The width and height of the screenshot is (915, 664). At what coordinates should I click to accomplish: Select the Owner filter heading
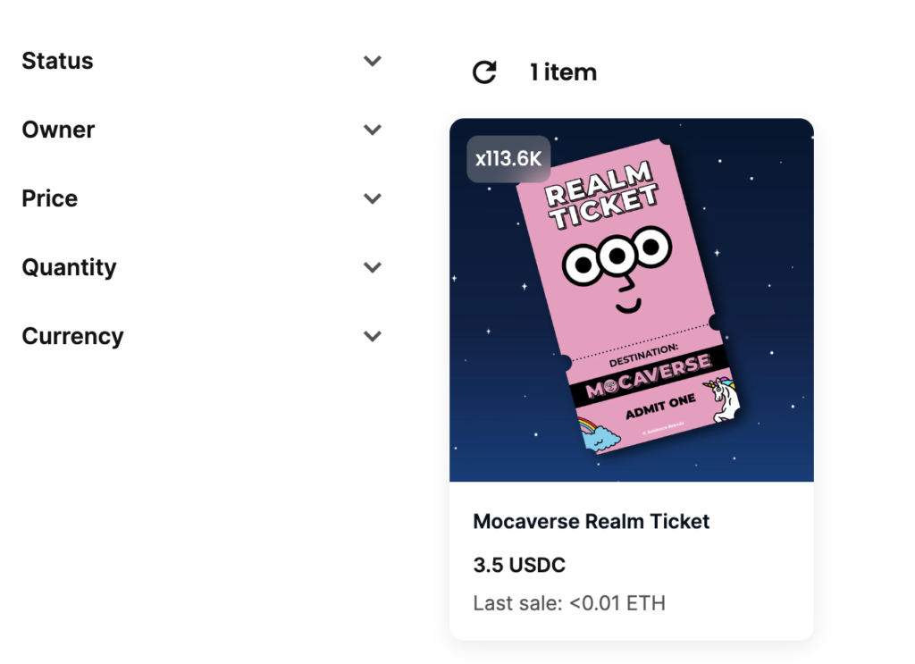tap(58, 130)
